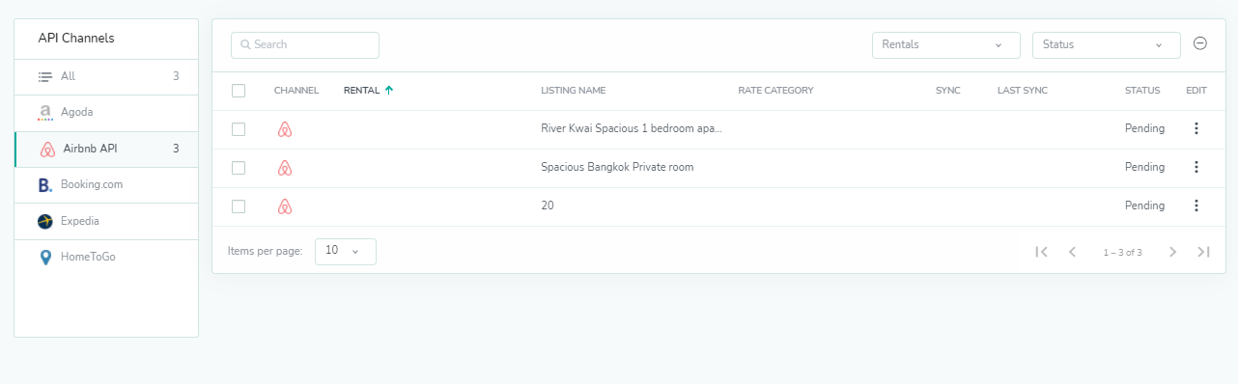Go to the next page arrow
This screenshot has height=384, width=1238.
click(1172, 252)
